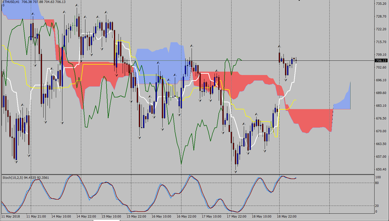Select the most recent candlestick near 706
The image size is (389, 221).
coord(296,60)
